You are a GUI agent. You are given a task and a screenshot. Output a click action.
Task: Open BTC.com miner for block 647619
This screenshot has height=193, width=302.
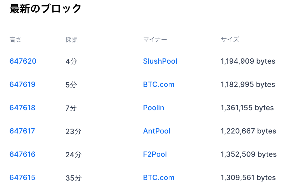(159, 85)
